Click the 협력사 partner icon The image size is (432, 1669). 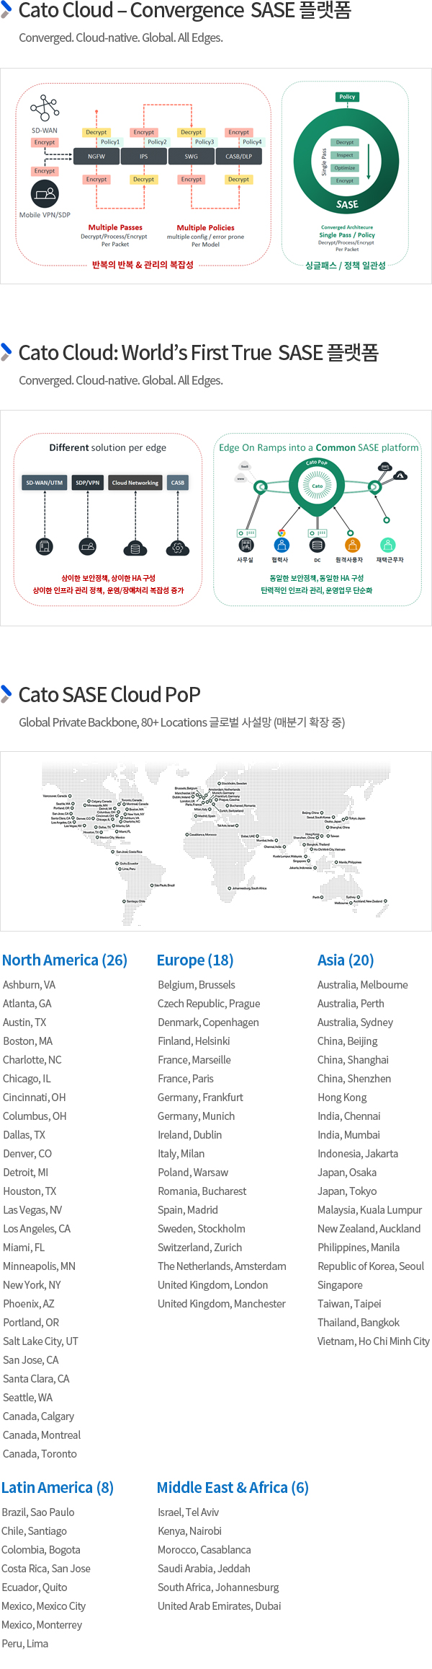(x=282, y=545)
